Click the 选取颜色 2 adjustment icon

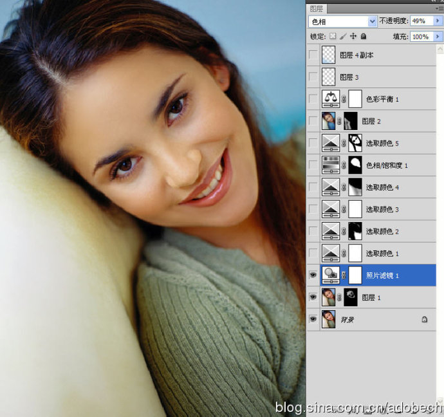pos(331,231)
